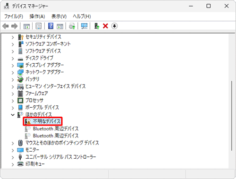Expand the ネットワーク アダプター node
Screen dimensions: 236x179
pos(13,73)
